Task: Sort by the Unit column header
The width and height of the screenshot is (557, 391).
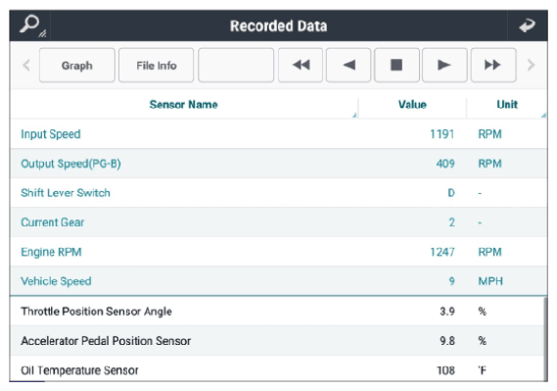Action: pos(507,105)
